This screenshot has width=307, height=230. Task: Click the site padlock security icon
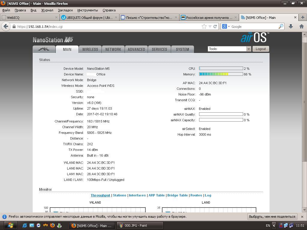coord(14,27)
